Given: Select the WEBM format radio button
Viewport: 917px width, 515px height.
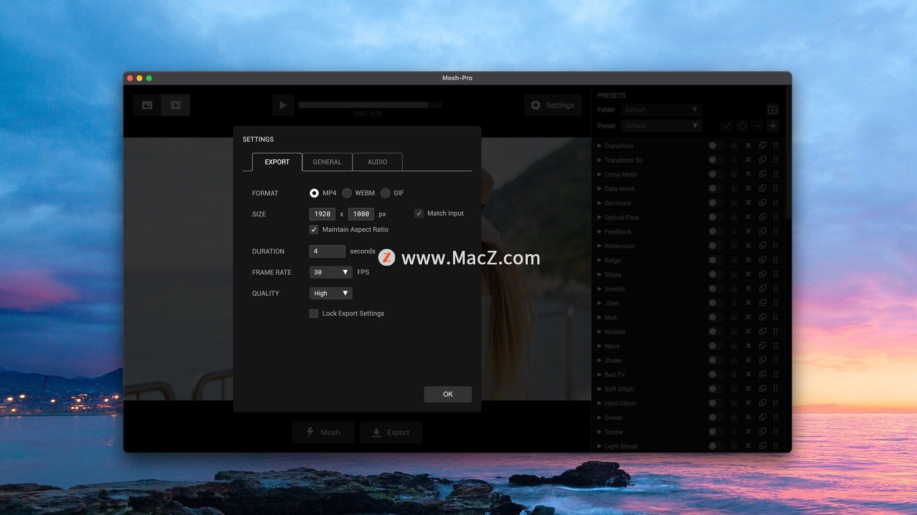Looking at the screenshot, I should 347,193.
